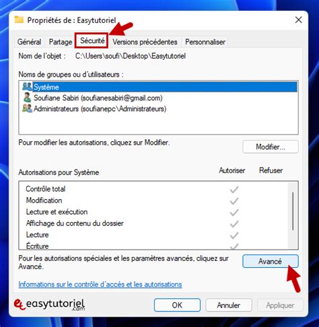Screen dimensions: 319x327
Task: Click the Contrôle total Autoriser checkmark
Action: [x=234, y=190]
